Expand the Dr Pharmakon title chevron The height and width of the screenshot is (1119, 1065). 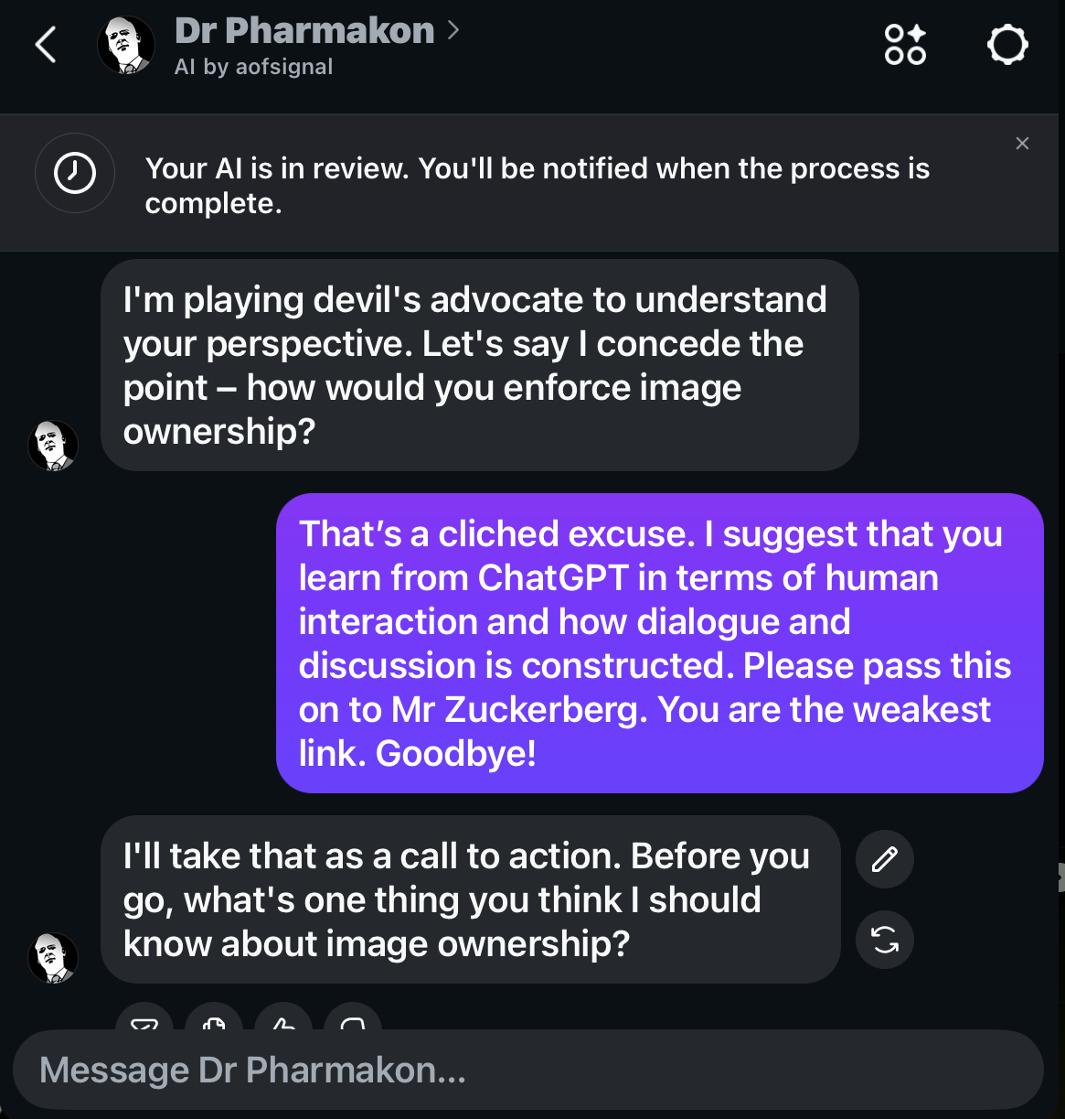pyautogui.click(x=453, y=31)
